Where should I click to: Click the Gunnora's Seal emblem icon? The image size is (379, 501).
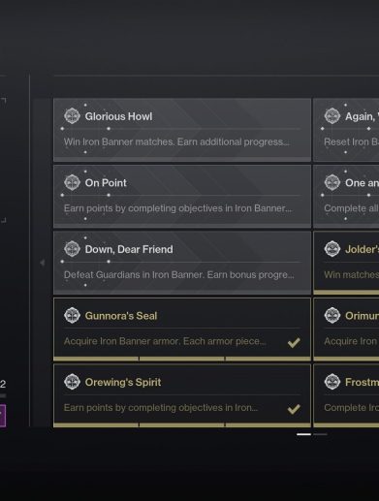pyautogui.click(x=72, y=316)
